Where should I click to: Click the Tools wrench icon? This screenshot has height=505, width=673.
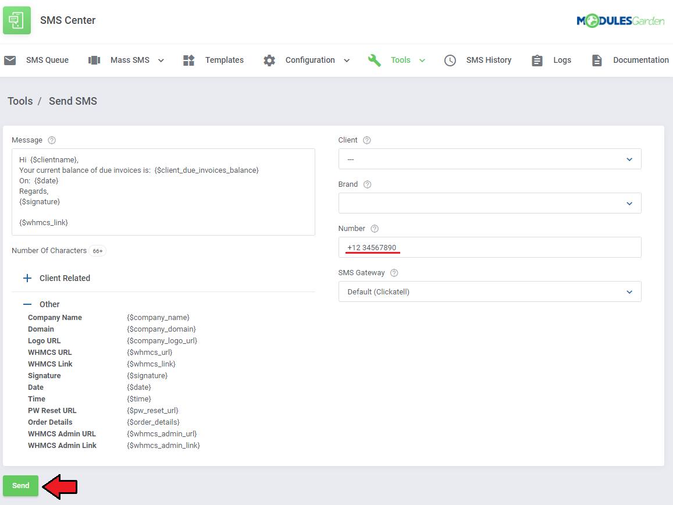pyautogui.click(x=374, y=60)
